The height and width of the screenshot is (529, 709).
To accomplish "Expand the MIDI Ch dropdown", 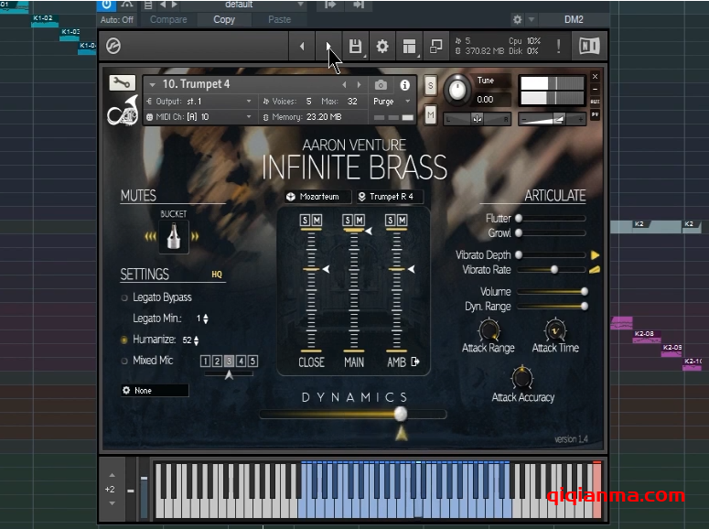I will [249, 117].
